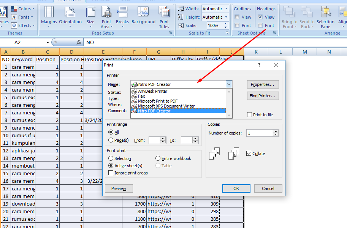
Task: Open Page Setup dialog launcher
Action: click(x=171, y=33)
